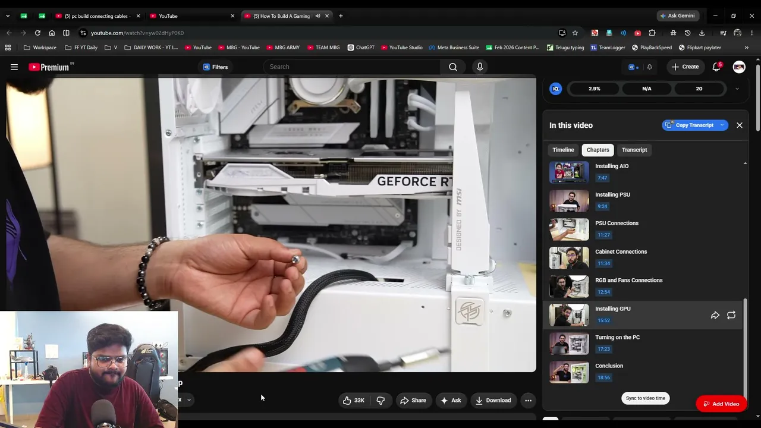Click the Ask Gemini button
The width and height of the screenshot is (761, 428).
pos(677,16)
